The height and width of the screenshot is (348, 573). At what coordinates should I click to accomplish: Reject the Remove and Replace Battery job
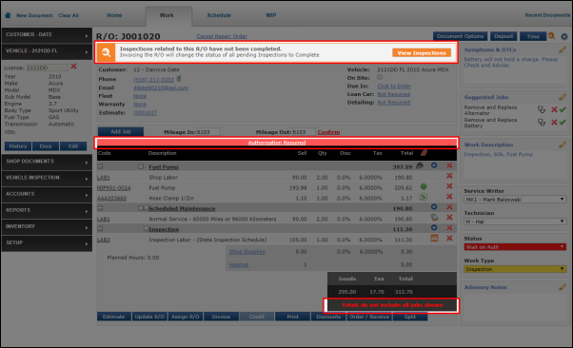tap(554, 122)
